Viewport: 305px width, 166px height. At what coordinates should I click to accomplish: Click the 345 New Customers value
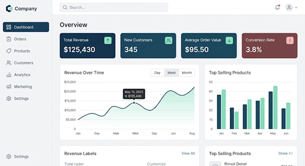point(131,50)
